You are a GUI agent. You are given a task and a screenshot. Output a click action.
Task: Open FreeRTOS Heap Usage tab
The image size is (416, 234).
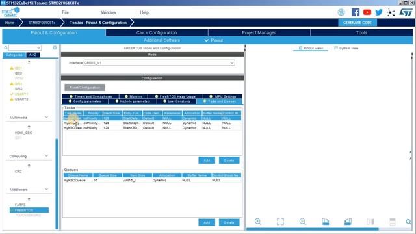coord(175,96)
